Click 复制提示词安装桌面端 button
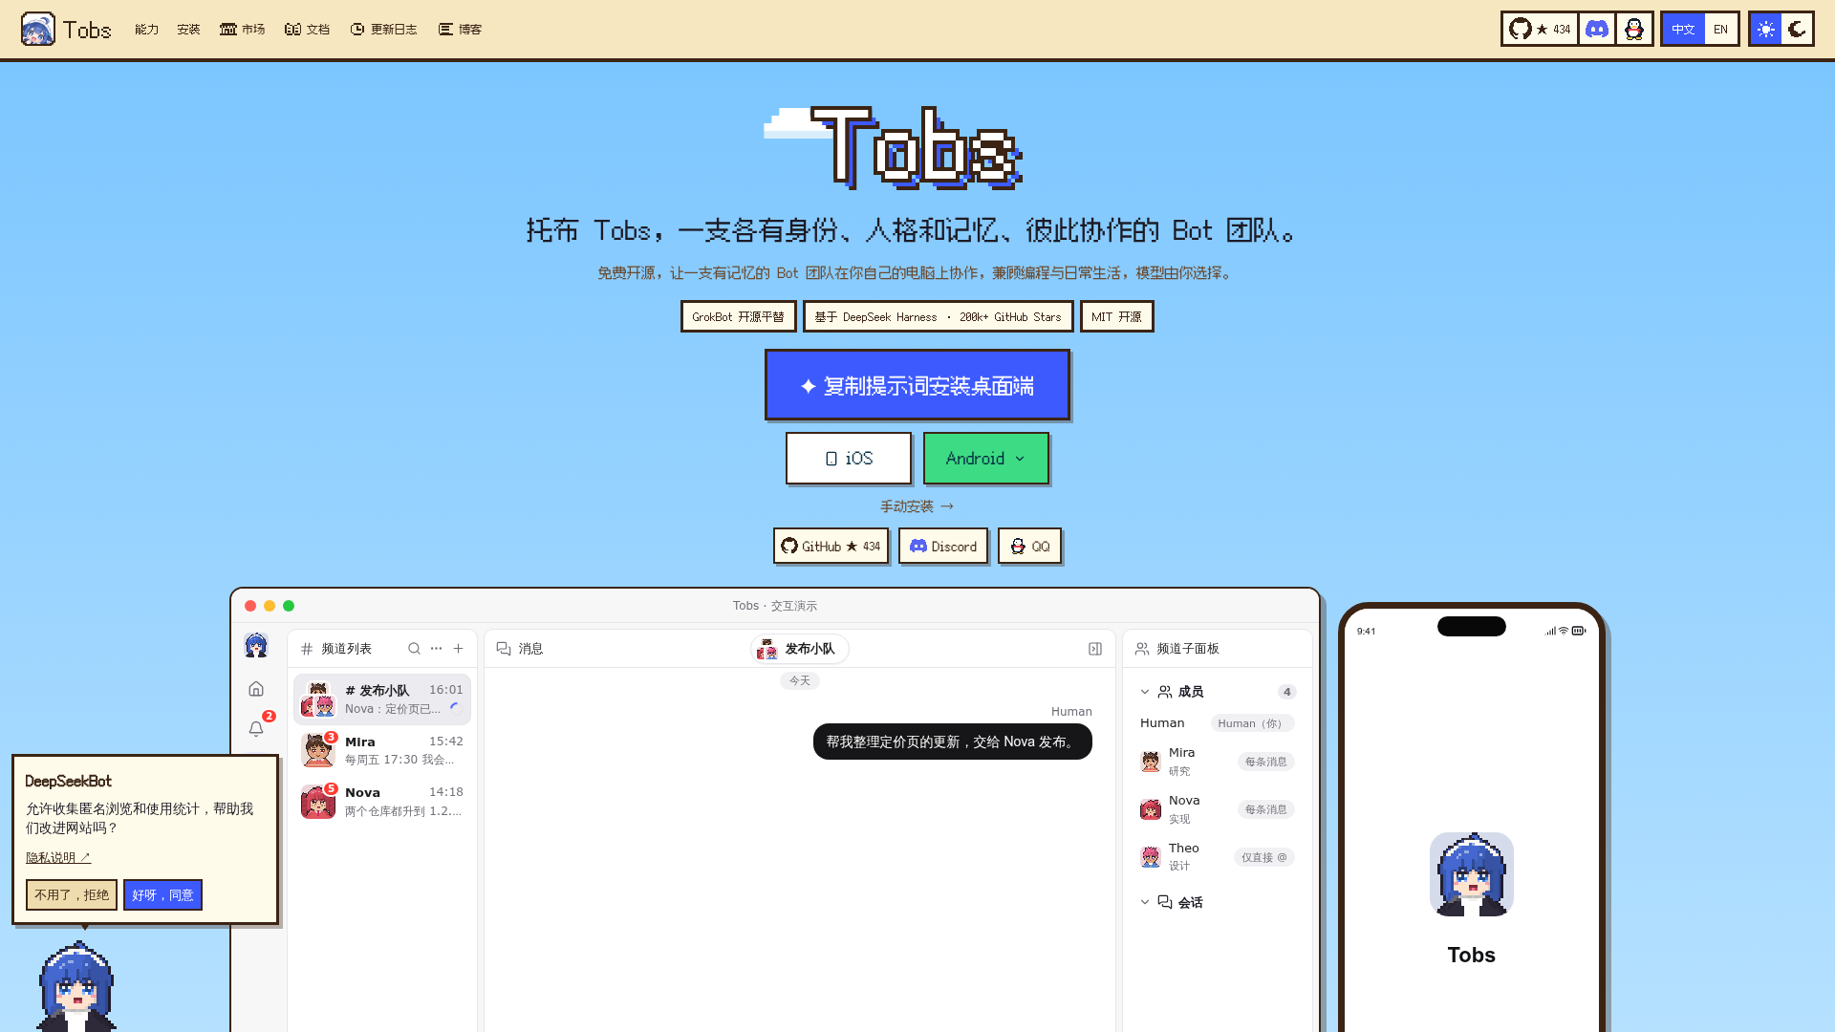This screenshot has height=1032, width=1835. (x=917, y=385)
